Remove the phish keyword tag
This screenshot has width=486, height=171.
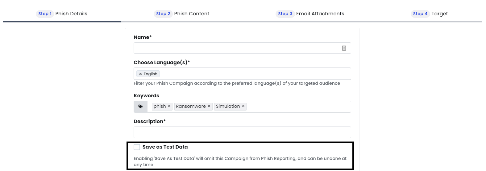tap(169, 106)
